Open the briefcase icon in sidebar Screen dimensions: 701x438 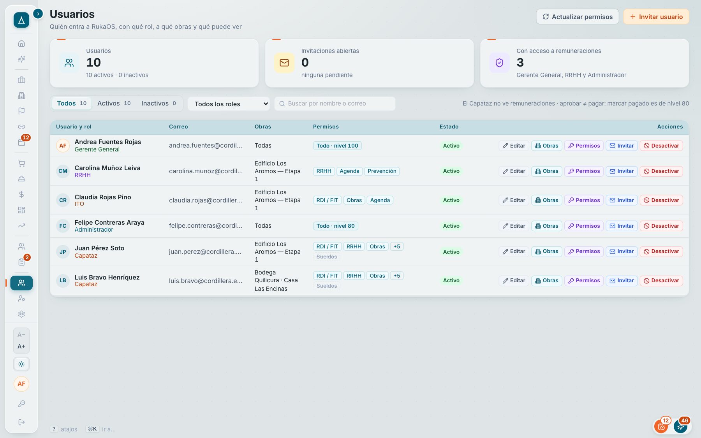[x=21, y=80]
